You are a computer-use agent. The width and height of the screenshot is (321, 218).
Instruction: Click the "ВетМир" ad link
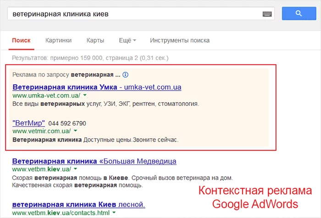coord(28,123)
